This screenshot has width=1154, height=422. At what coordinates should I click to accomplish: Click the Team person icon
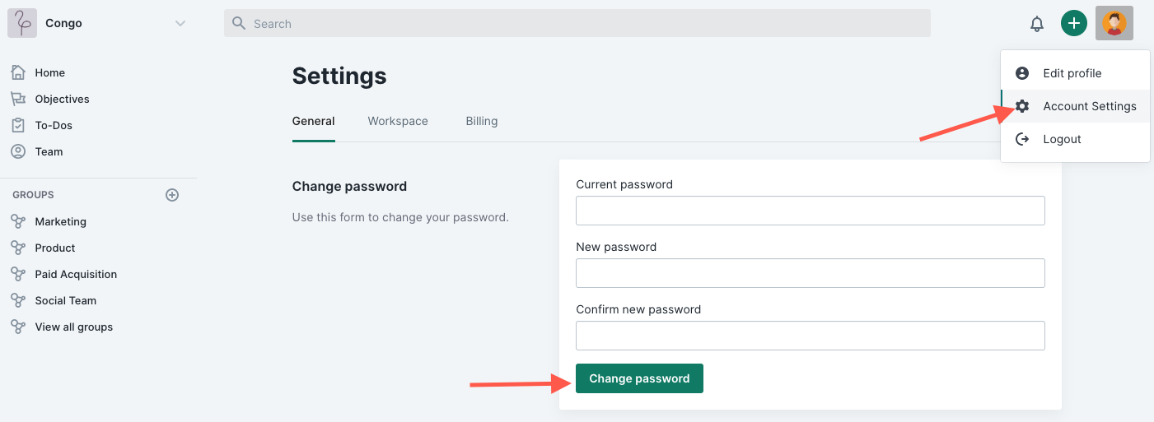click(x=18, y=151)
